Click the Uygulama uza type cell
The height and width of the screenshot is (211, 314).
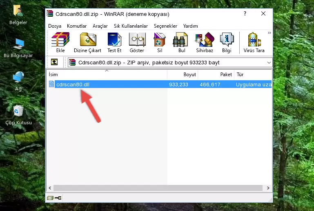pyautogui.click(x=254, y=84)
